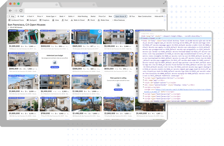Favorite the $650,000 listing heart
The image size is (224, 146).
[x=131, y=54]
